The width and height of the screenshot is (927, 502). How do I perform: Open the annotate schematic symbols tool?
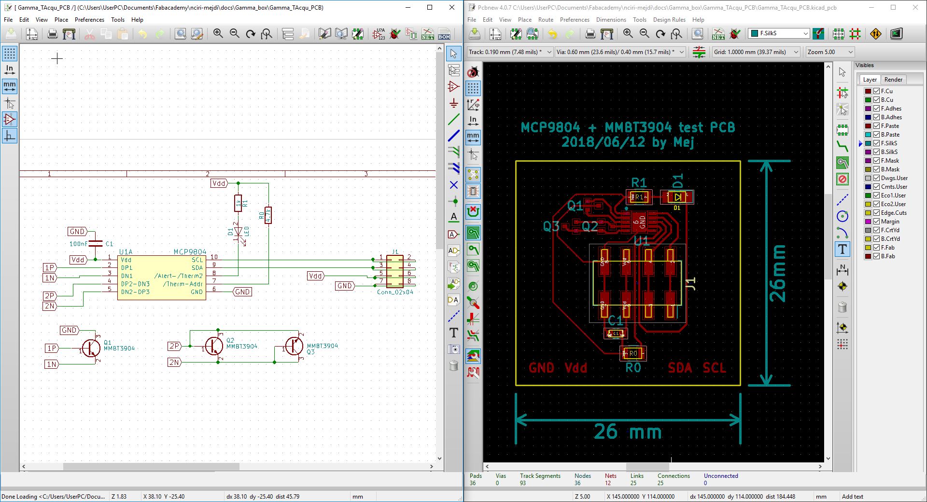pyautogui.click(x=379, y=34)
